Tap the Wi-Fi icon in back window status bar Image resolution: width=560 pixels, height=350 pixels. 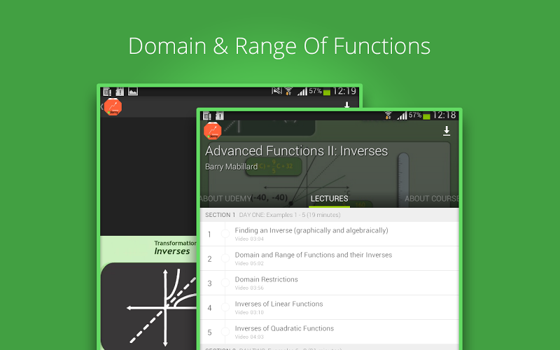288,92
